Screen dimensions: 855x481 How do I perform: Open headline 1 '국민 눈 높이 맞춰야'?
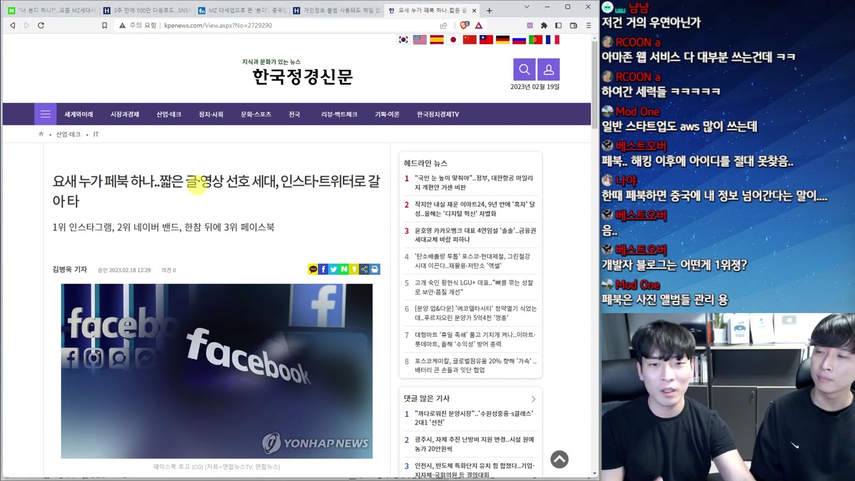click(x=475, y=183)
